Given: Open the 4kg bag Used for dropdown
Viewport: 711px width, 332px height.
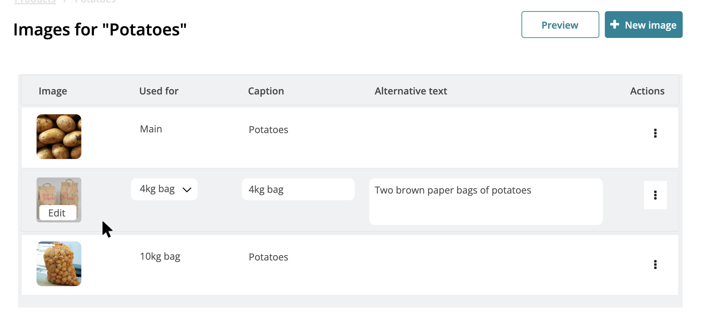Looking at the screenshot, I should (x=164, y=189).
